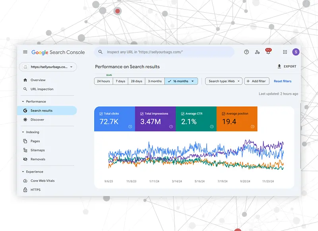Click the Export button

point(287,67)
